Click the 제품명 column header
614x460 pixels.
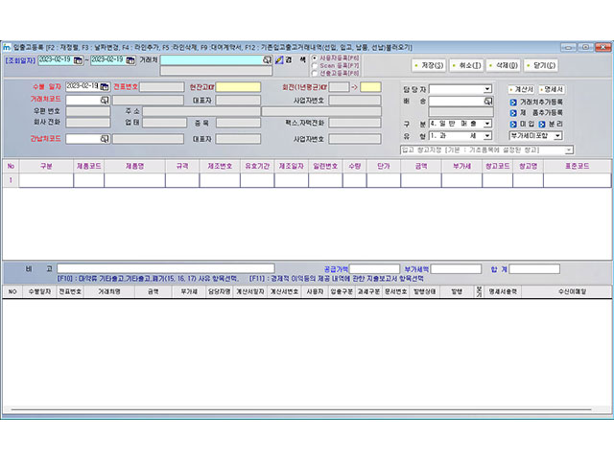(134, 166)
